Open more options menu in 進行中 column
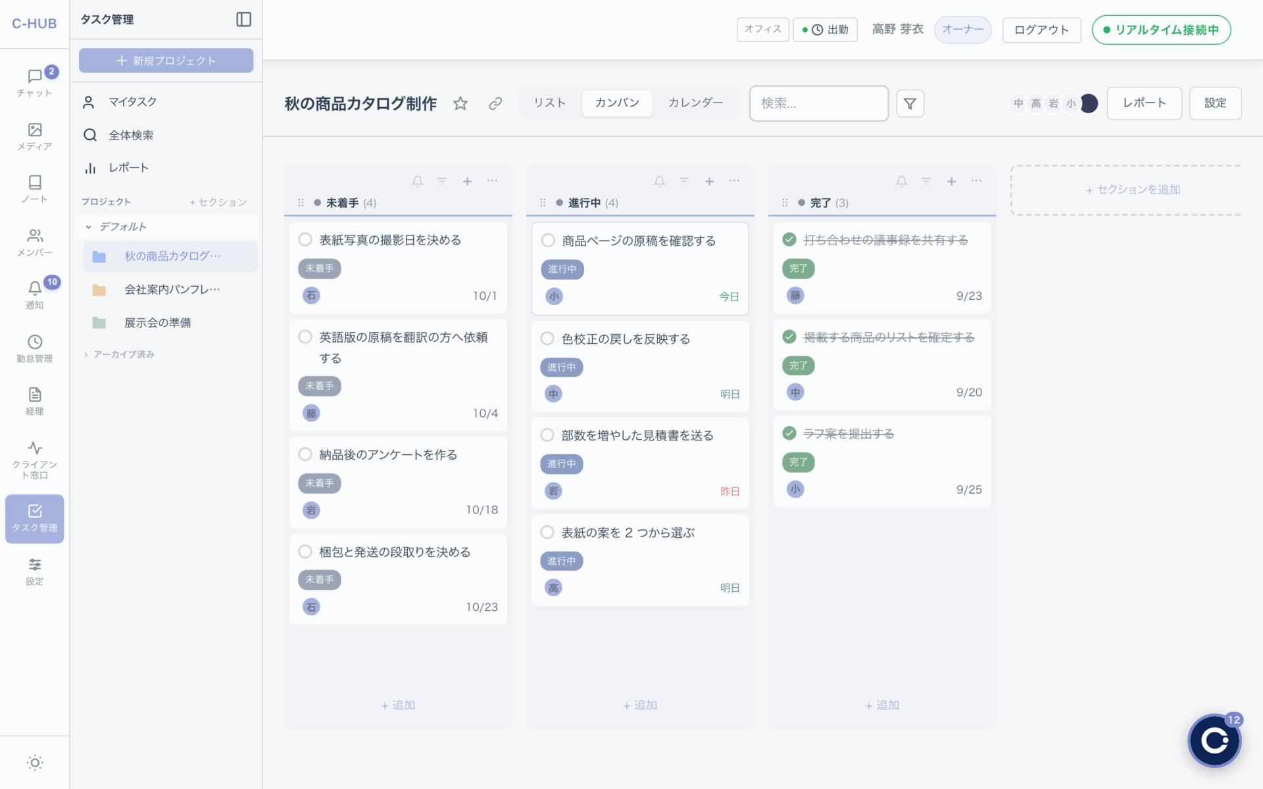Screen dimensions: 1263x789 click(x=734, y=181)
